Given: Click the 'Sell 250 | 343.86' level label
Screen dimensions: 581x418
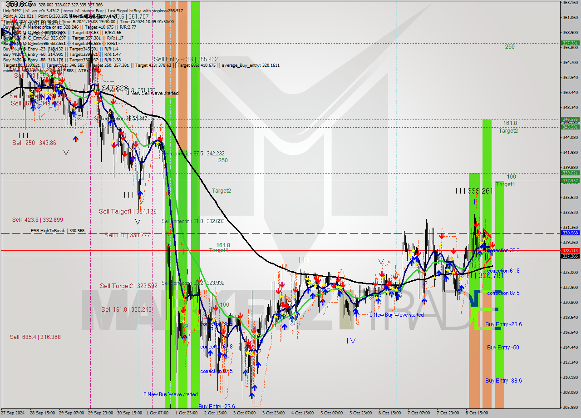Looking at the screenshot, I should point(34,143).
